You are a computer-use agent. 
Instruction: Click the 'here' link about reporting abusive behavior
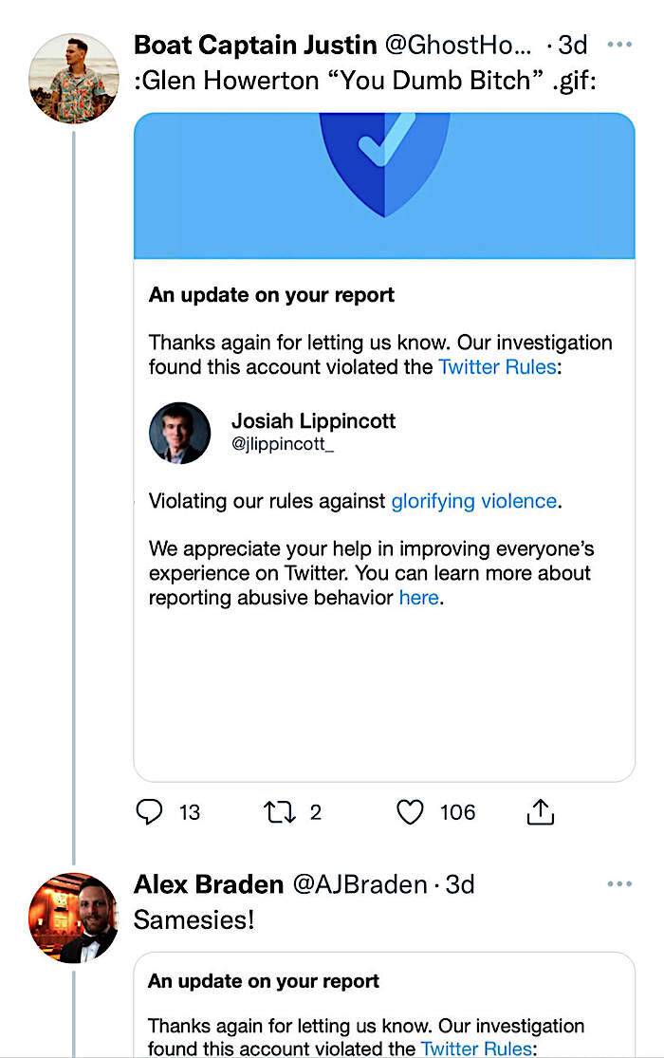click(419, 597)
